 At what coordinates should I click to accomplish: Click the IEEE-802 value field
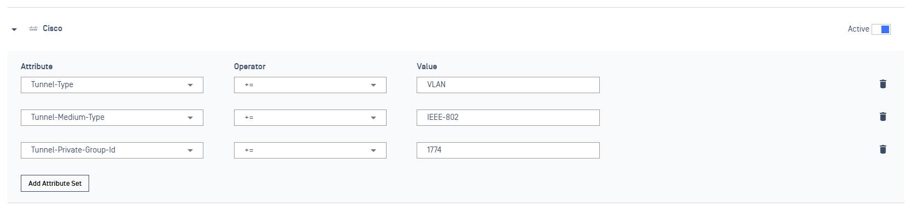(x=508, y=118)
